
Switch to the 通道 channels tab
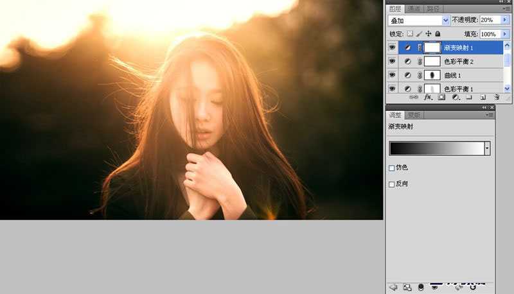tap(414, 8)
